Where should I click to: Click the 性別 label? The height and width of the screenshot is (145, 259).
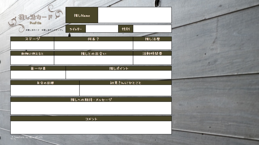point(126,29)
